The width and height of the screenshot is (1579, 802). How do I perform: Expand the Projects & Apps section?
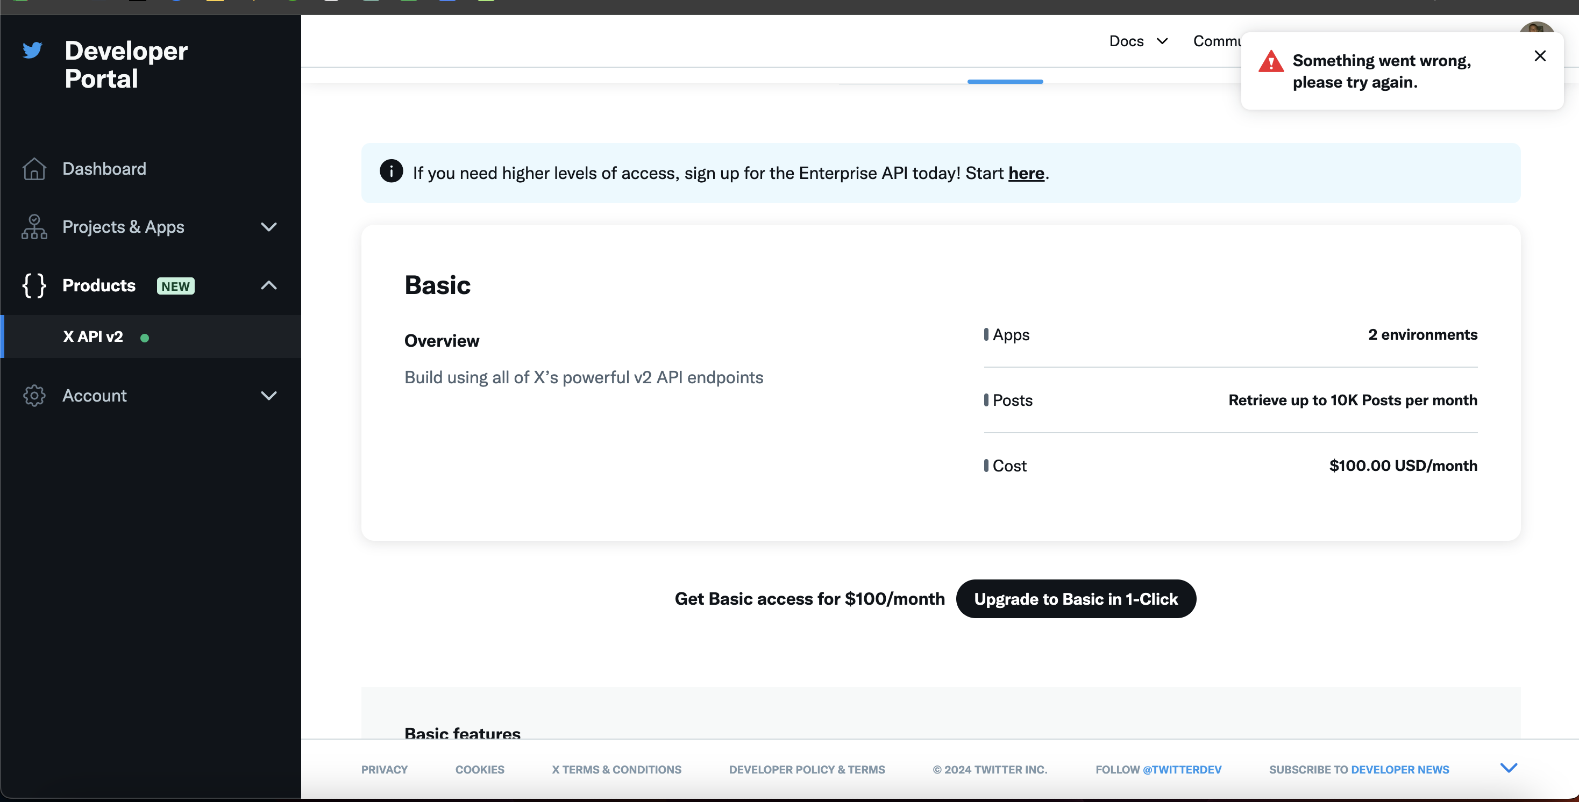tap(268, 227)
